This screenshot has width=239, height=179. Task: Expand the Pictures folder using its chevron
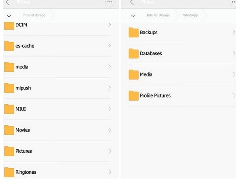110,151
